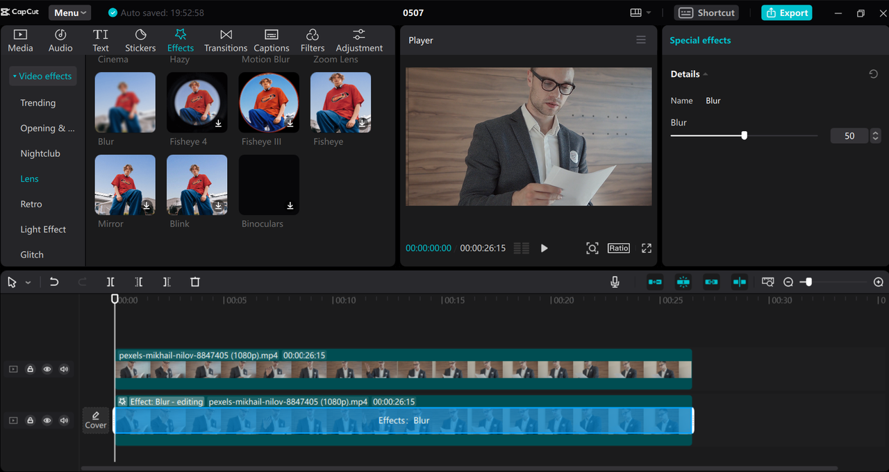Toggle auto snapping on the timeline
The width and height of the screenshot is (889, 472).
[x=683, y=282]
